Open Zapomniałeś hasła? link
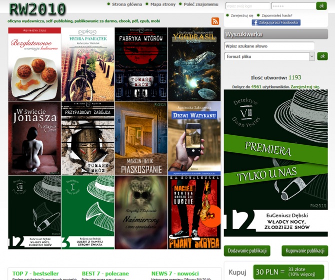 (276, 15)
